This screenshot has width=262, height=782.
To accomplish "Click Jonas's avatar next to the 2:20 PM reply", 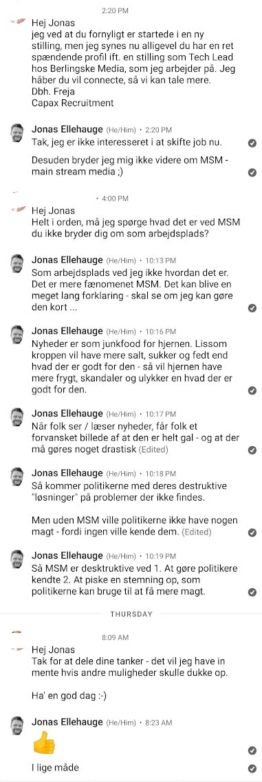I will 17,133.
